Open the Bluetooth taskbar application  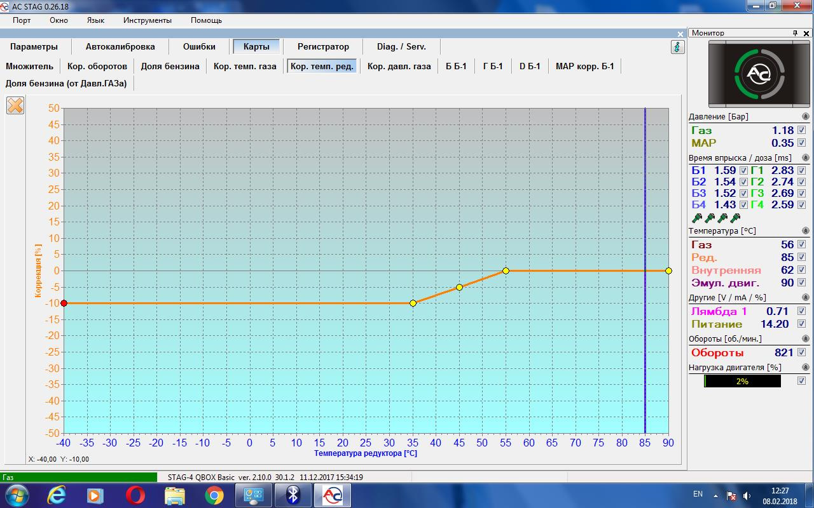coord(293,495)
